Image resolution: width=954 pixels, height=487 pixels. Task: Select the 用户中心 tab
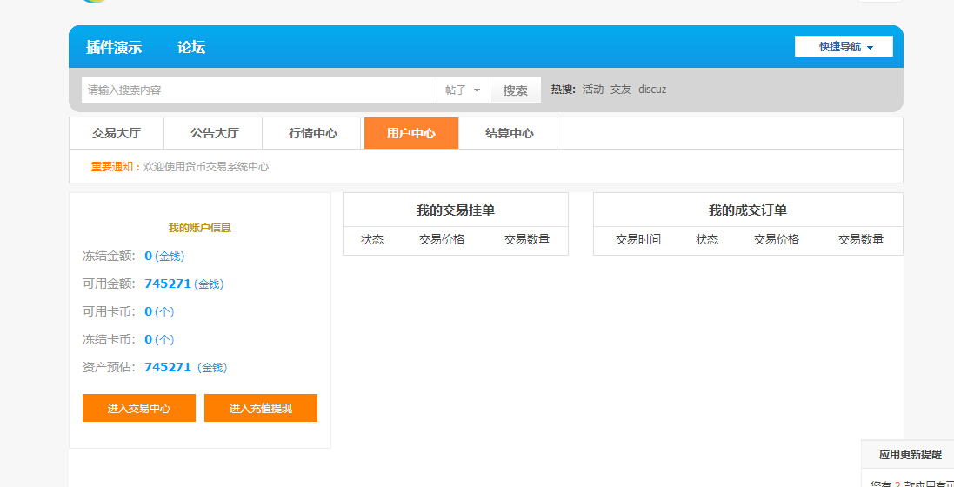click(x=410, y=134)
